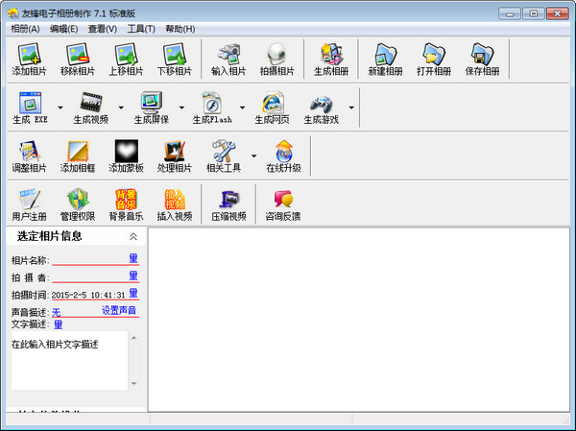Click the 背景音乐 (Background Music) icon
The image size is (576, 431).
point(126,200)
